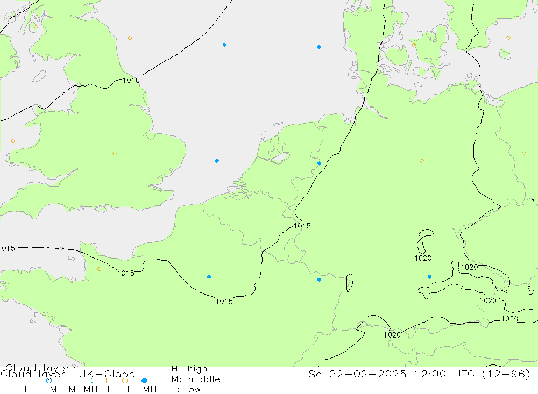The width and height of the screenshot is (538, 394).
Task: Click the 1015 isobar label near Luxembourg
Action: point(302,226)
